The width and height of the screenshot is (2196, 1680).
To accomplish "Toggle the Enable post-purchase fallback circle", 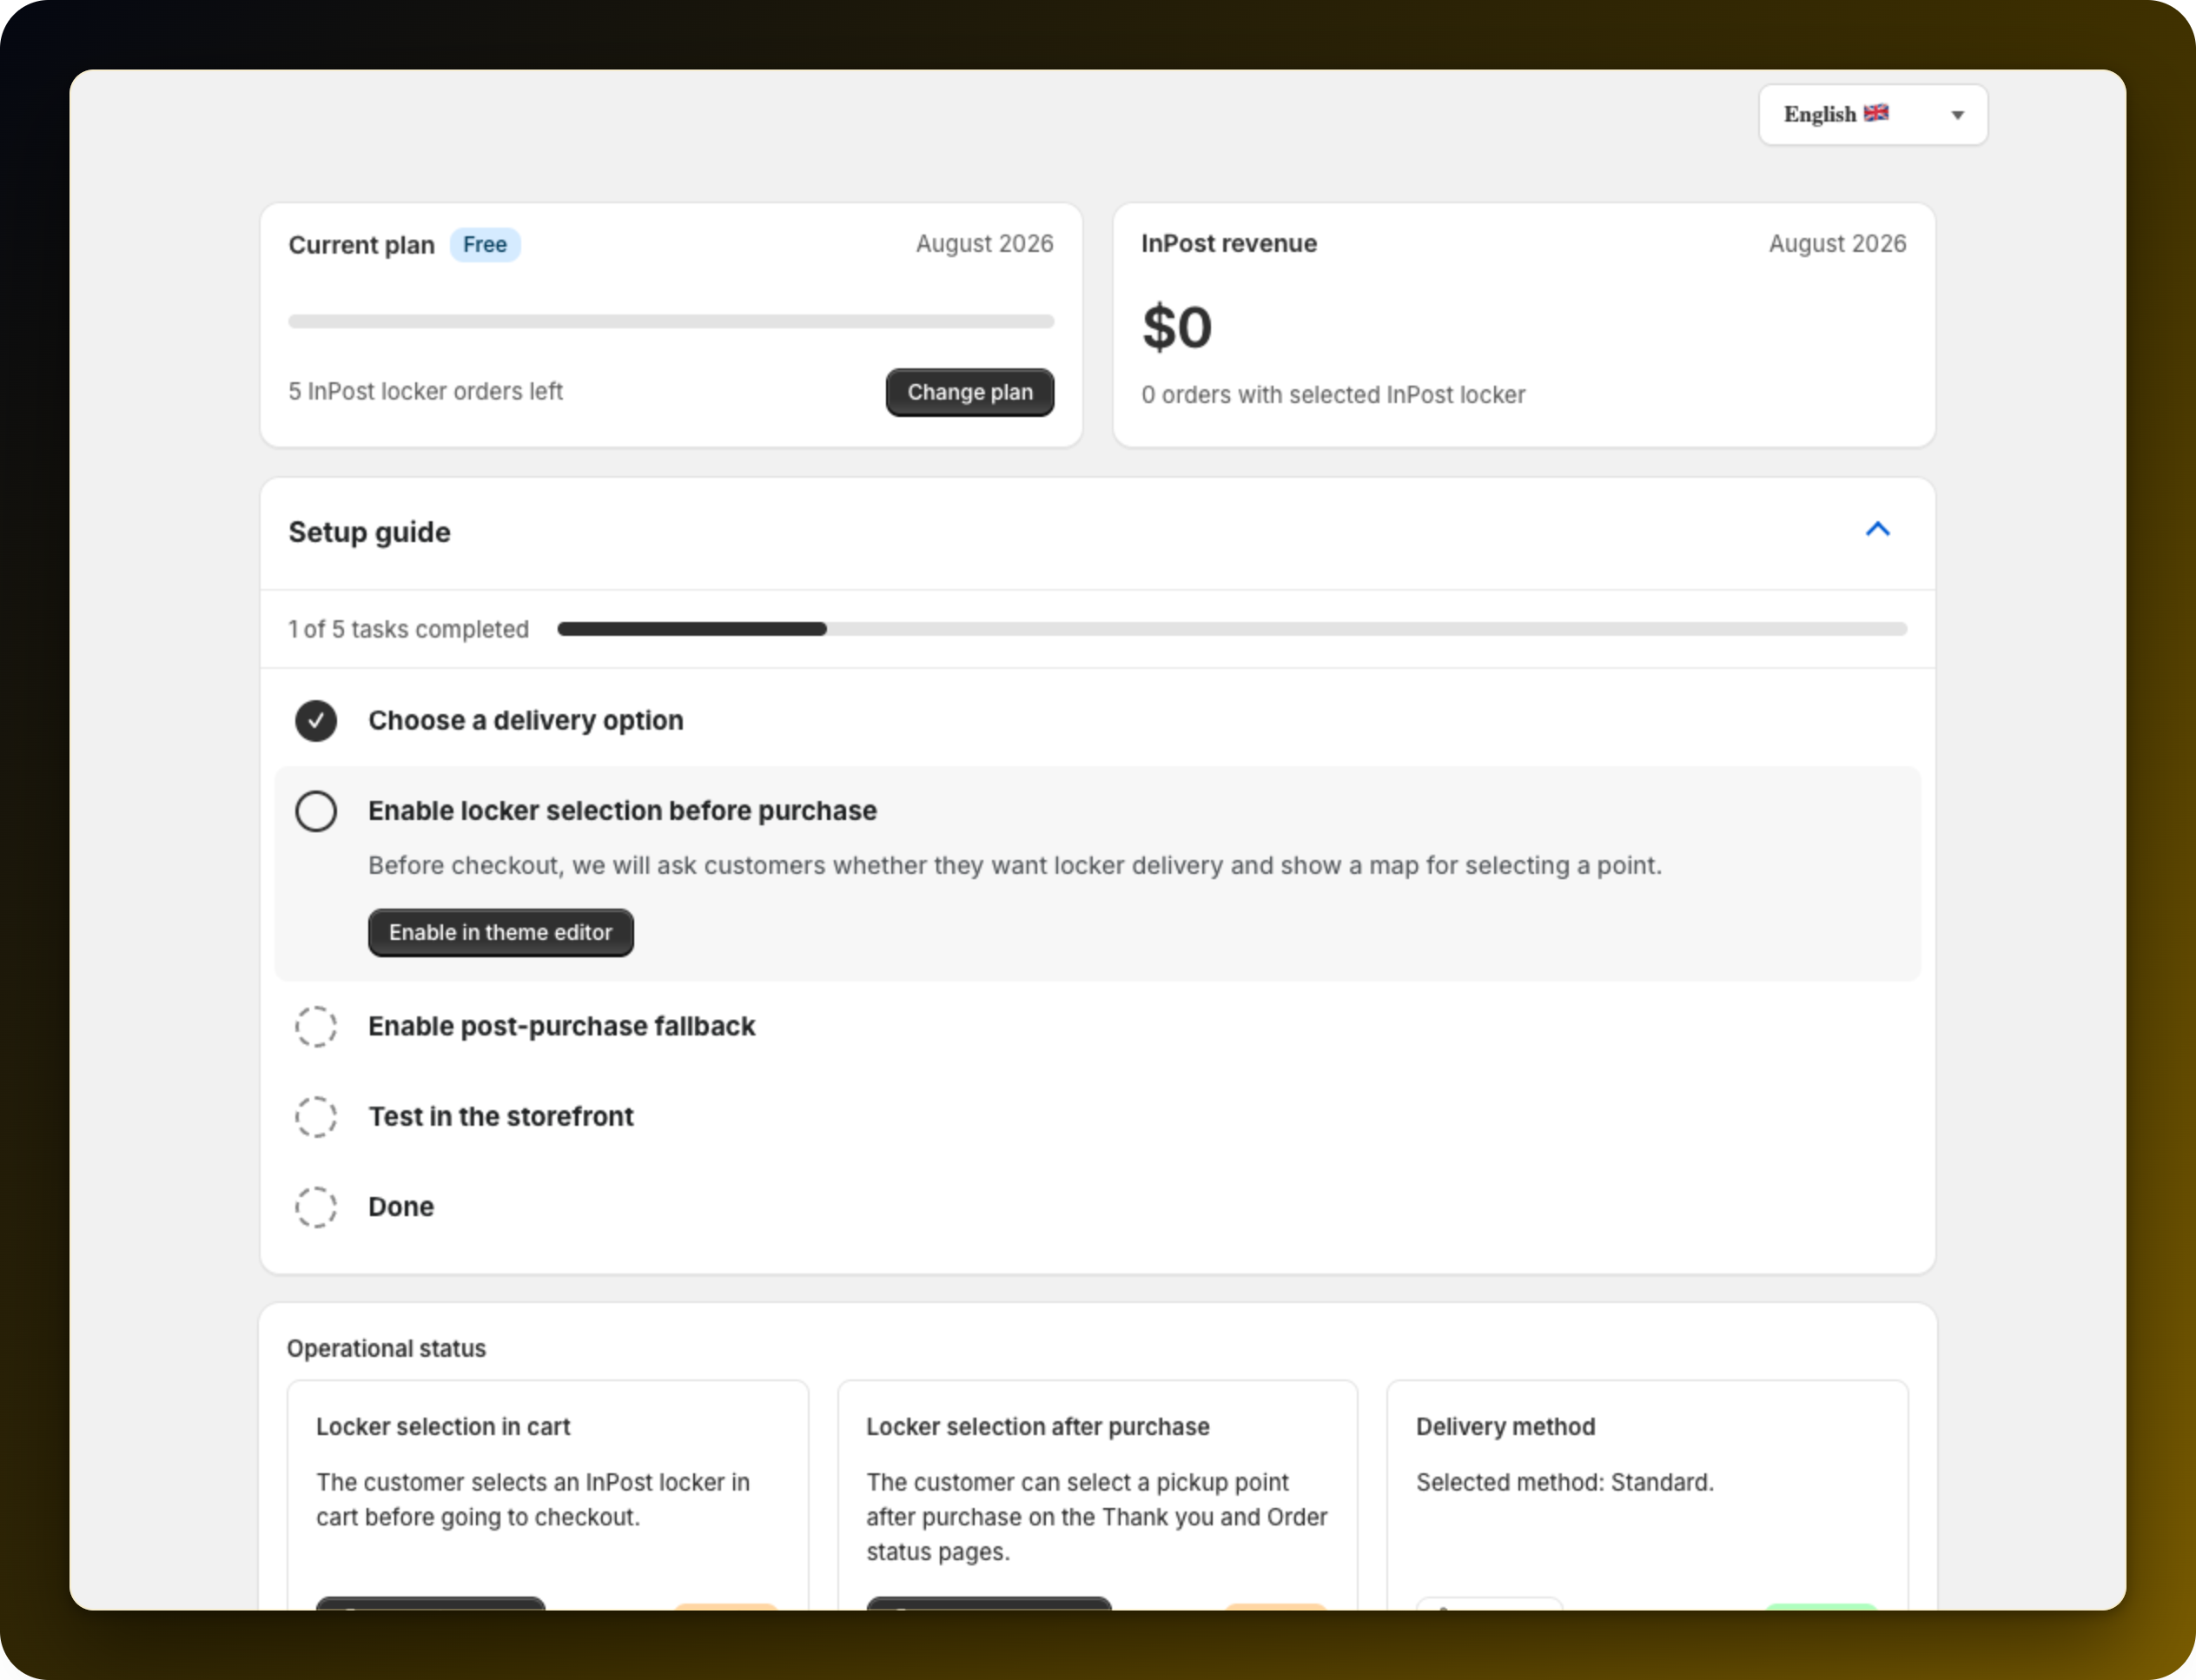I will tap(316, 1027).
